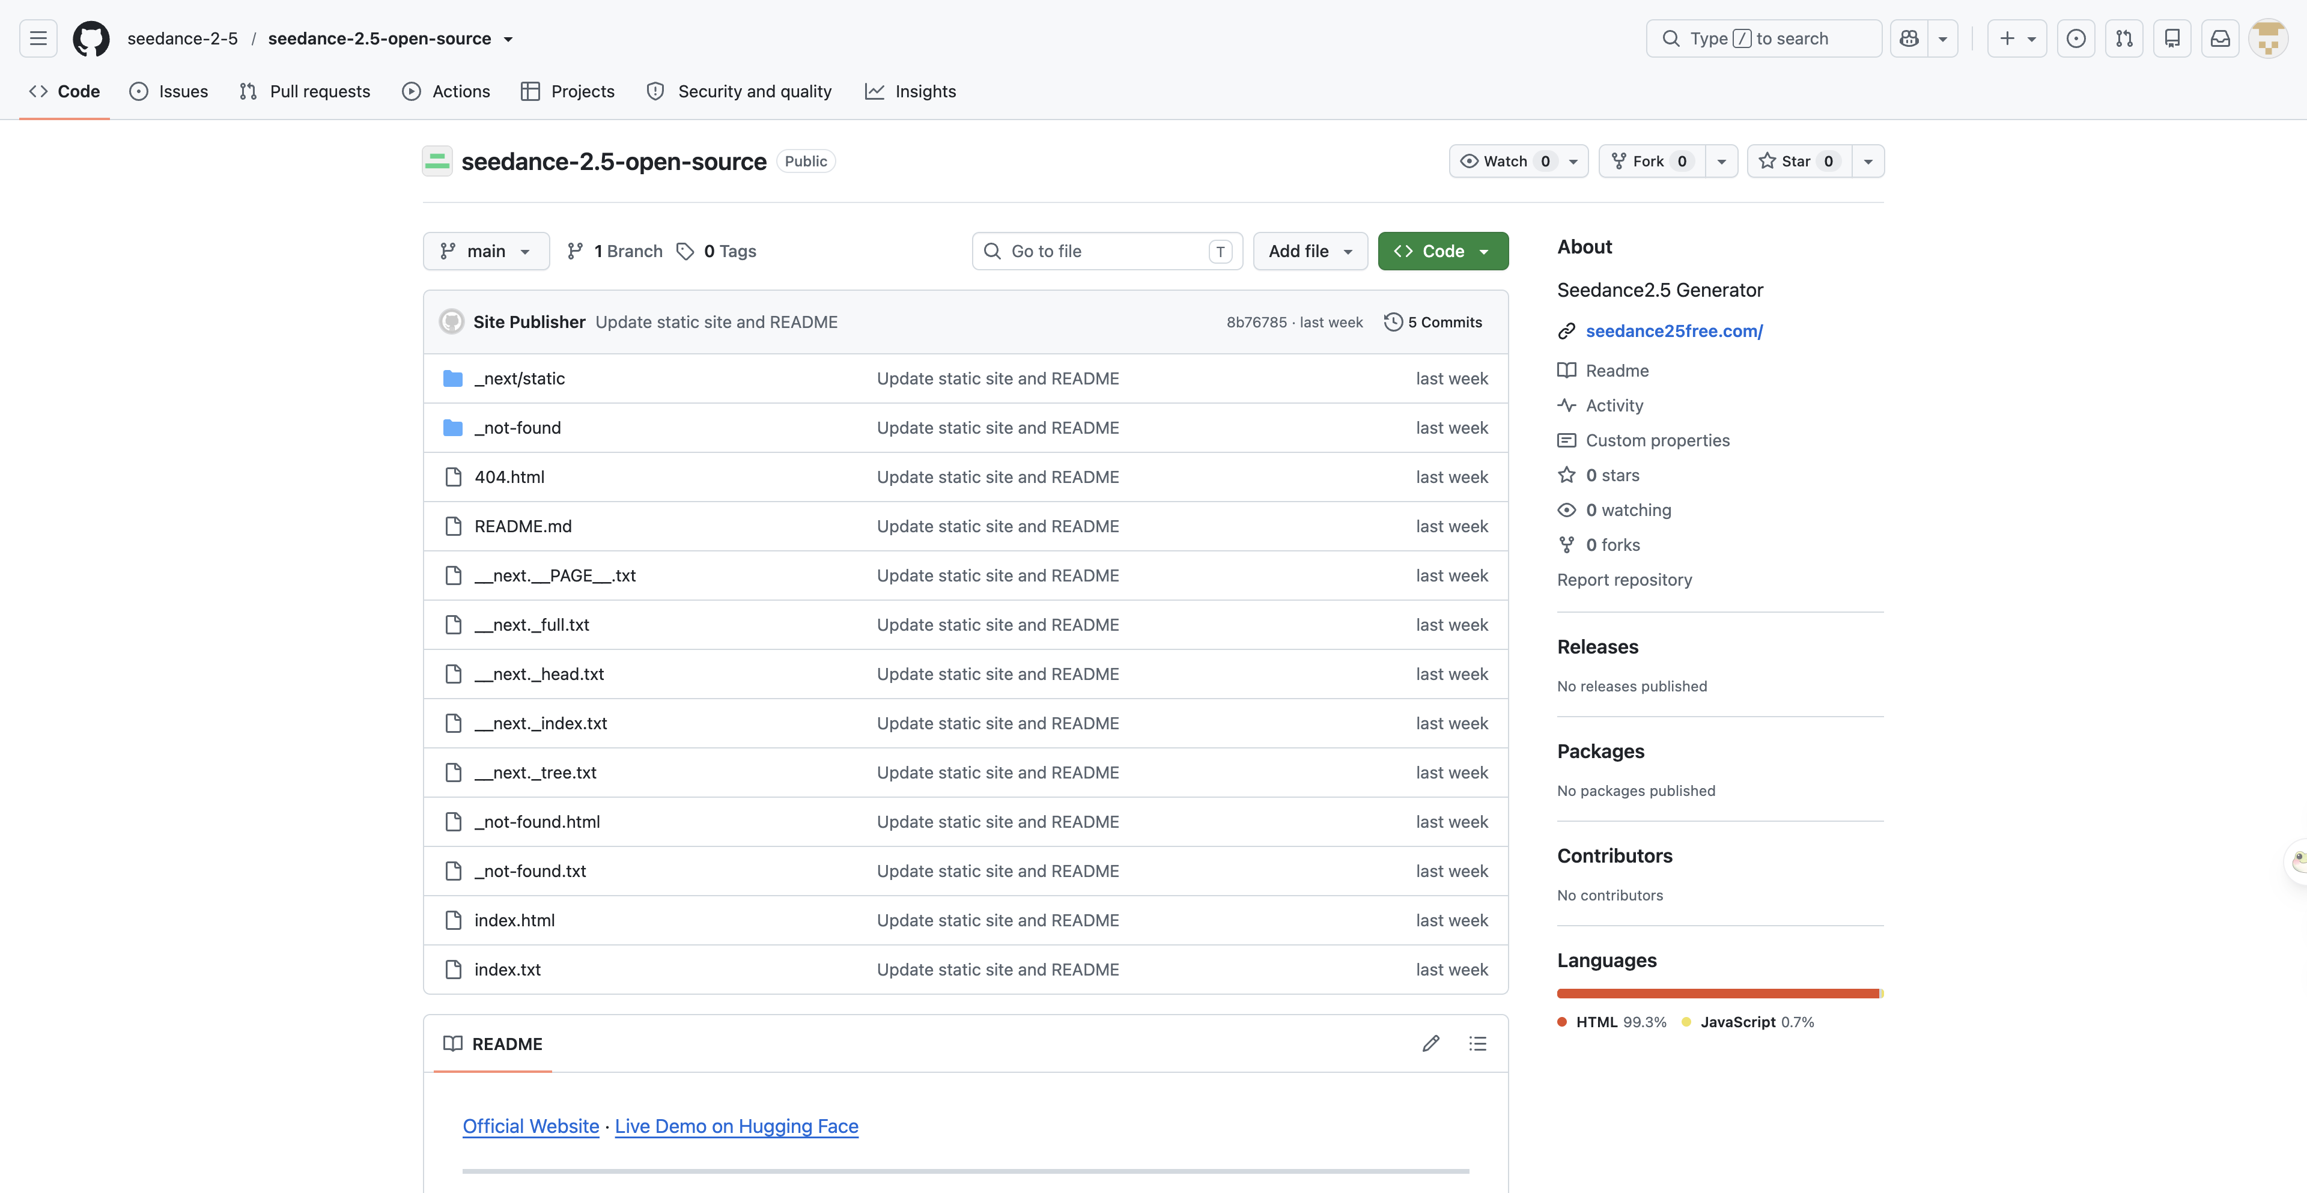Expand the Copilot dropdown arrow
Screen dimensions: 2307x1193
point(1942,38)
